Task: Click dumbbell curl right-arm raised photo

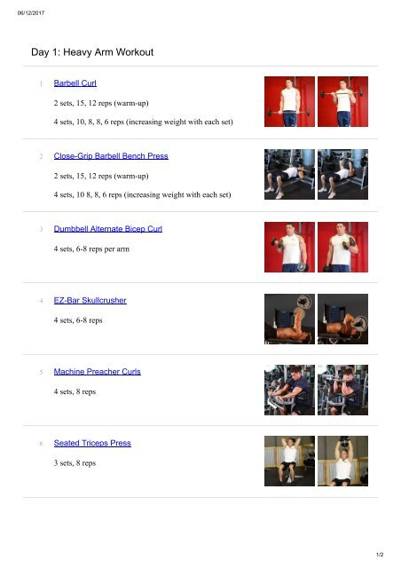Action: pyautogui.click(x=289, y=247)
